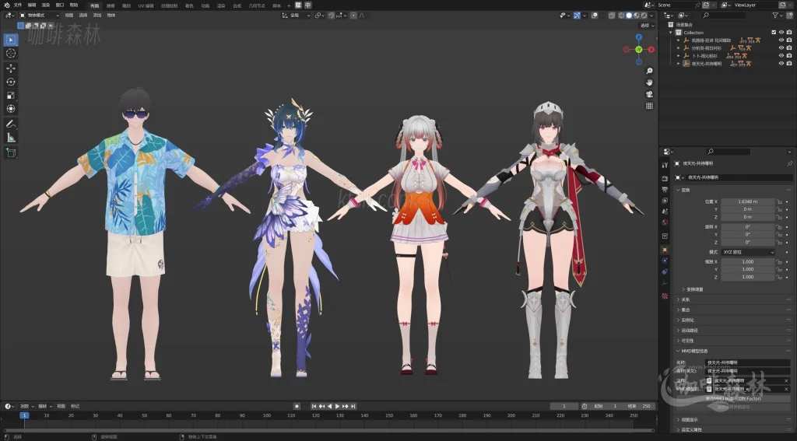Pick the Annotate pencil tool
Image resolution: width=797 pixels, height=441 pixels.
11,124
